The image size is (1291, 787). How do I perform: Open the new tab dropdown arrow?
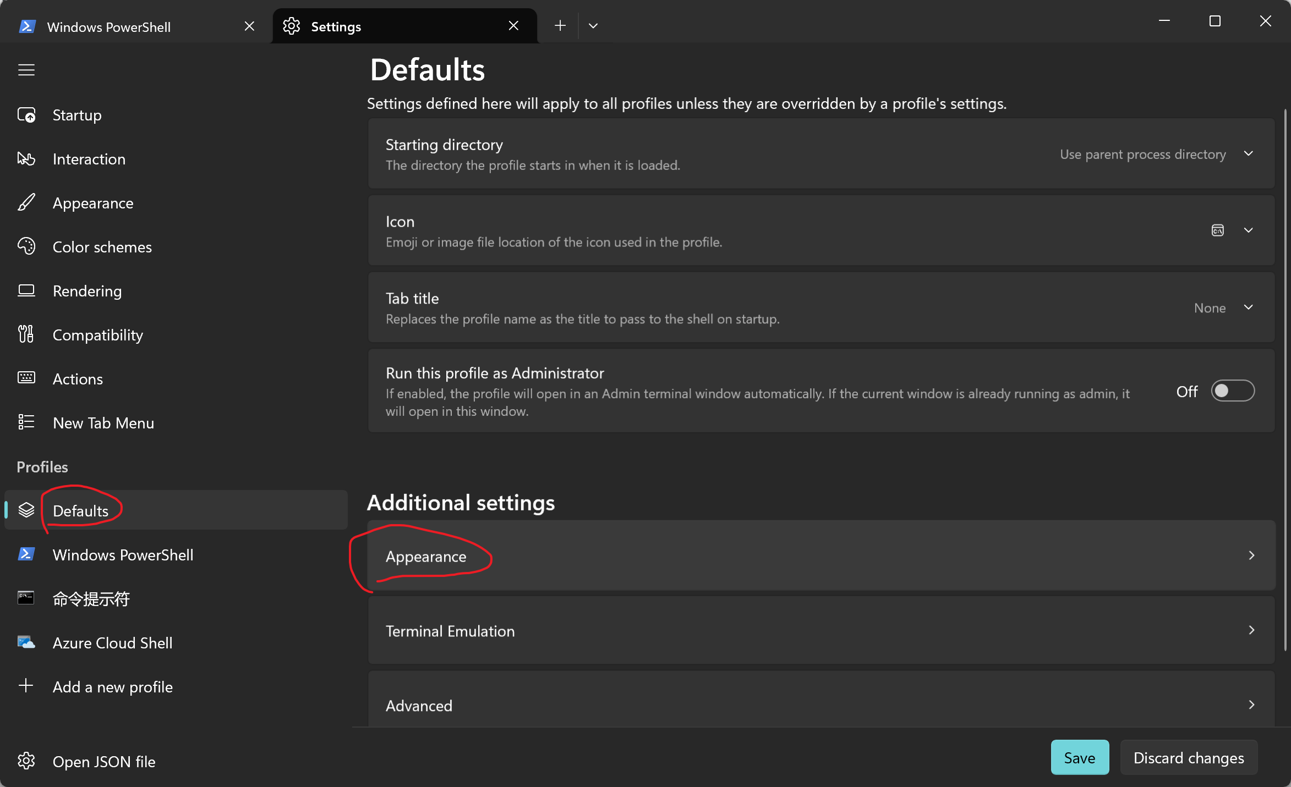[593, 26]
